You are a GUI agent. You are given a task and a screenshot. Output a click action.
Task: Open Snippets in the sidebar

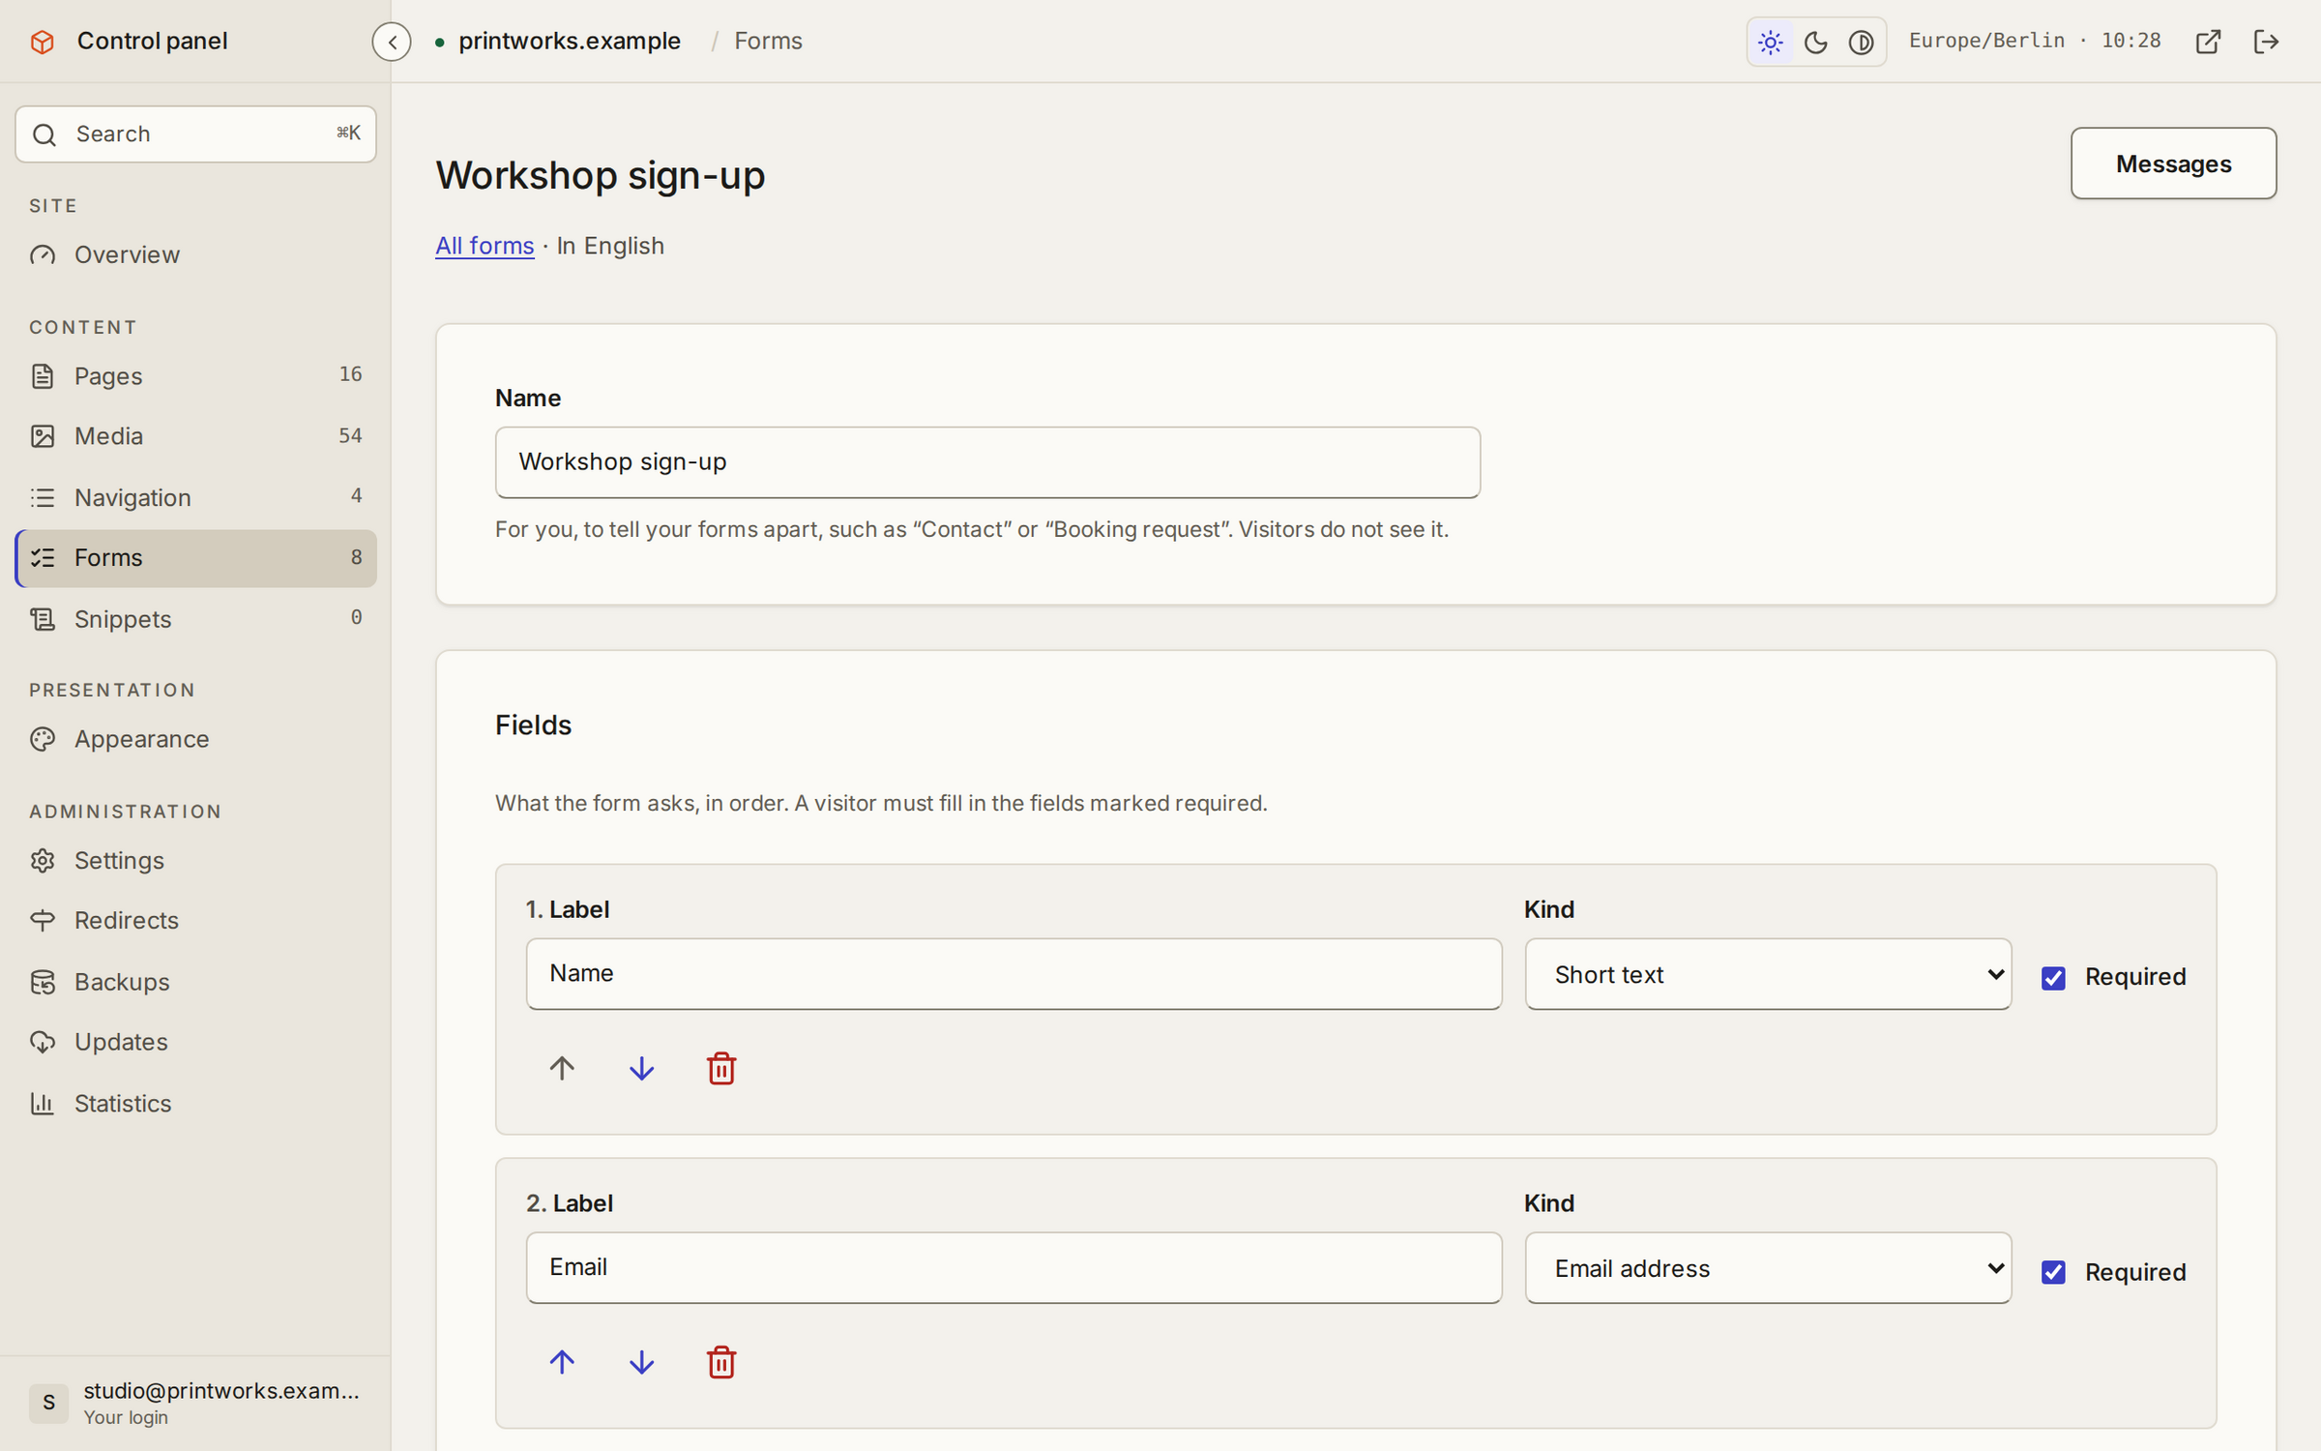point(195,619)
